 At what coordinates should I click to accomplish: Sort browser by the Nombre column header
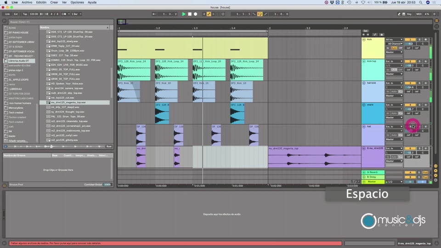click(74, 27)
